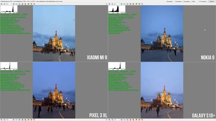Zoom in on the Nokia 9 image
Viewport: 216px width, 121px height.
point(109,4)
